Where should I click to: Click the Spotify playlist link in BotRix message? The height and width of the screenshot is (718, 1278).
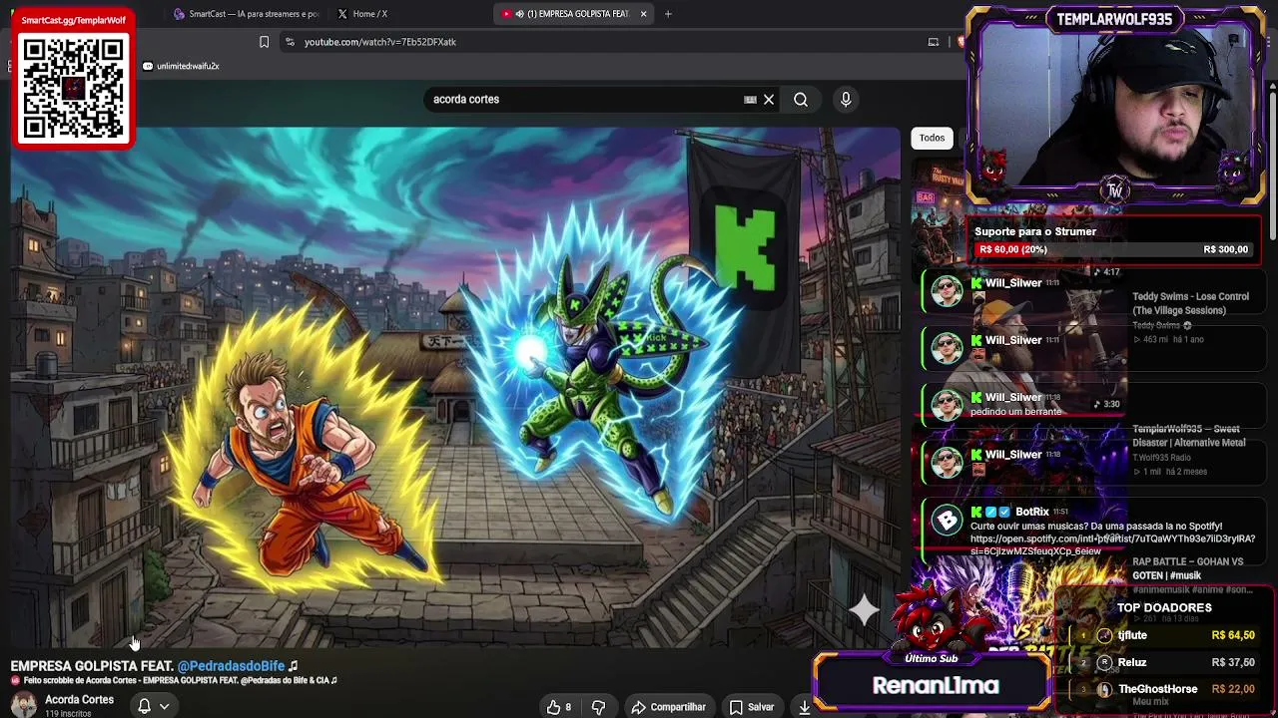[x=1112, y=544]
